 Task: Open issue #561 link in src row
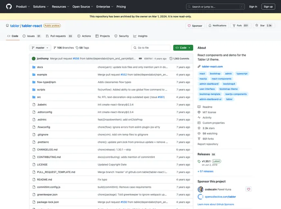click(161, 97)
